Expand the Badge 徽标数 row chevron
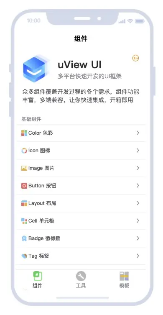163x315 pixels. [138, 238]
